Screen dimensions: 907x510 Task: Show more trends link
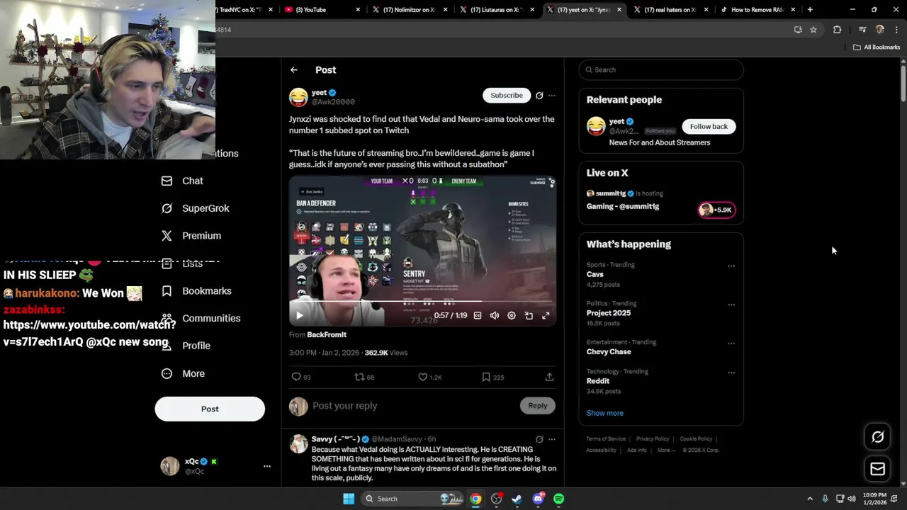[604, 413]
